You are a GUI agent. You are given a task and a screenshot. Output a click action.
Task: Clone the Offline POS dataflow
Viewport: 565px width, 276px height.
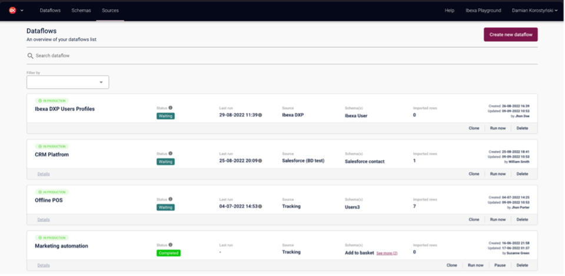click(474, 220)
